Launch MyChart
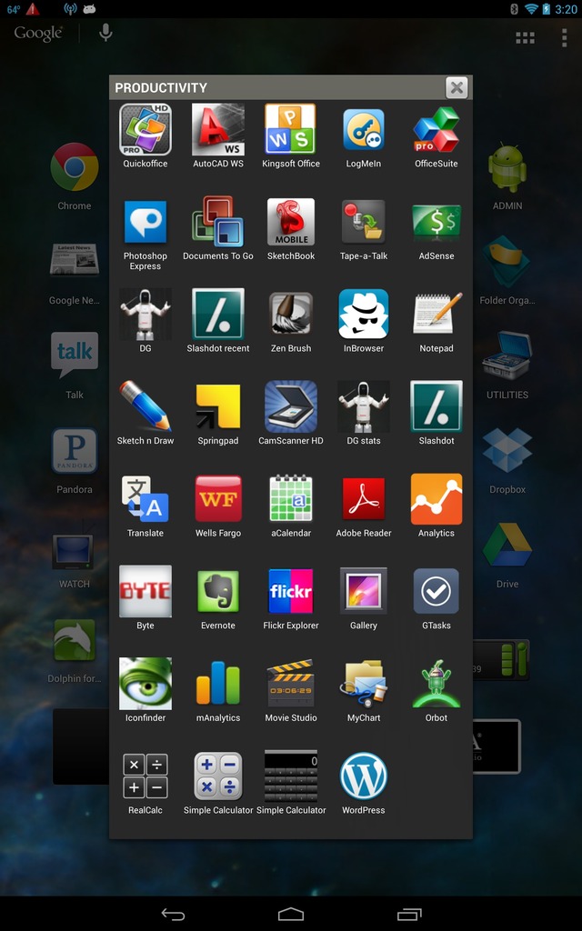The image size is (582, 931). [364, 684]
